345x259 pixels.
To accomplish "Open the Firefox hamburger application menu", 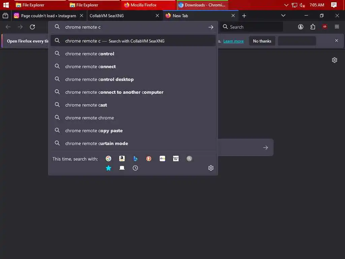I will click(x=337, y=27).
